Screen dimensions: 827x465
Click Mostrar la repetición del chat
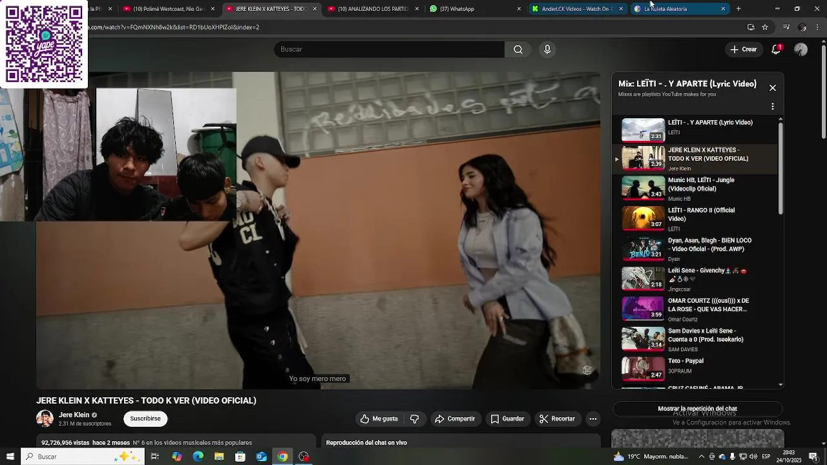pyautogui.click(x=697, y=409)
